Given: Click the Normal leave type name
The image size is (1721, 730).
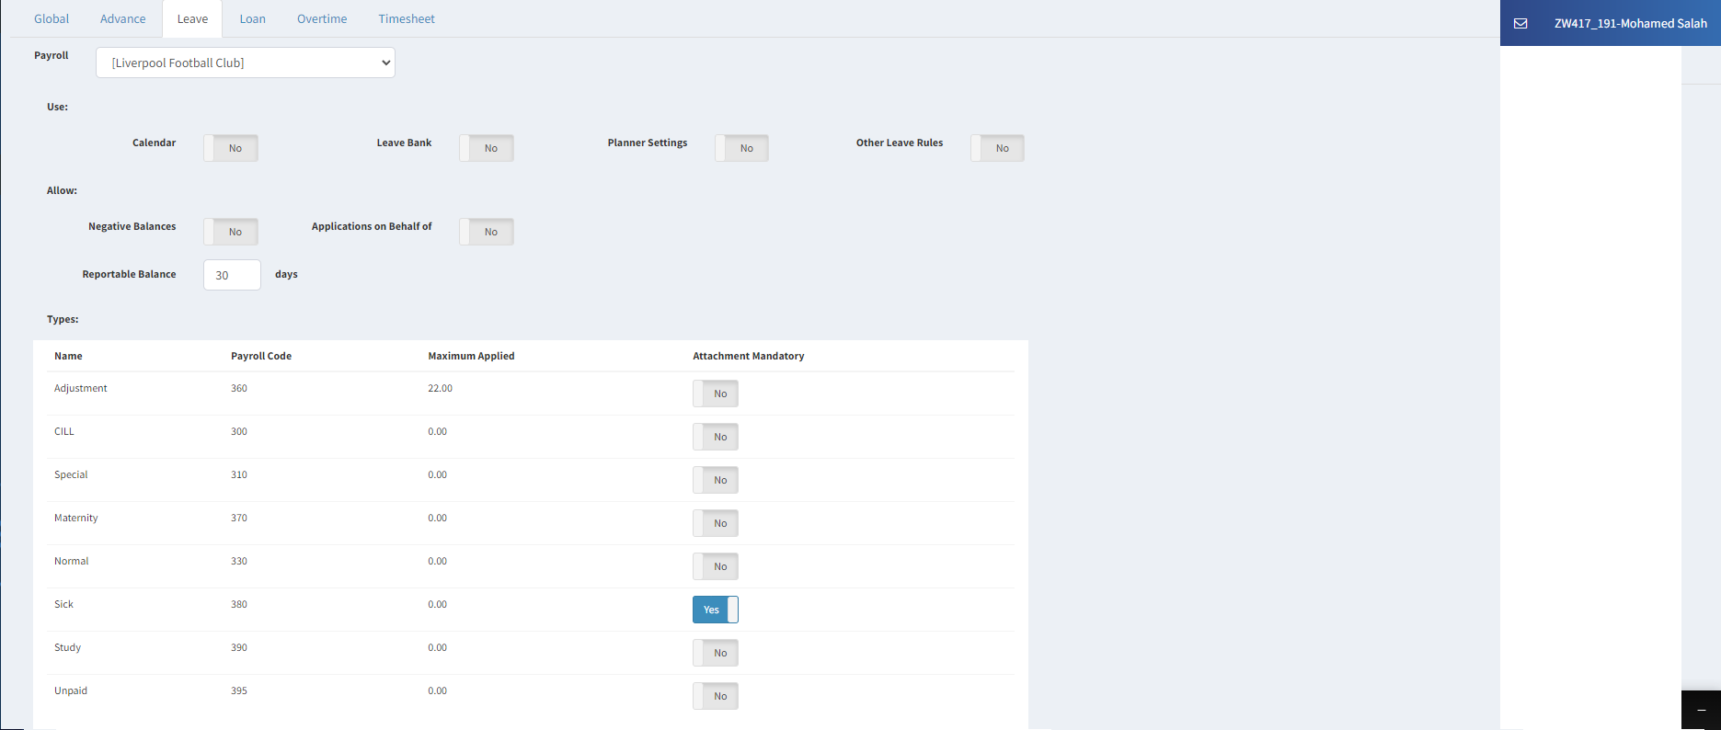Looking at the screenshot, I should click(x=72, y=561).
